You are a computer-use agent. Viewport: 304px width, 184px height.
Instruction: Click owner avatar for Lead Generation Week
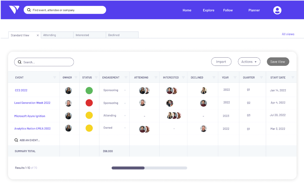[x=68, y=103]
